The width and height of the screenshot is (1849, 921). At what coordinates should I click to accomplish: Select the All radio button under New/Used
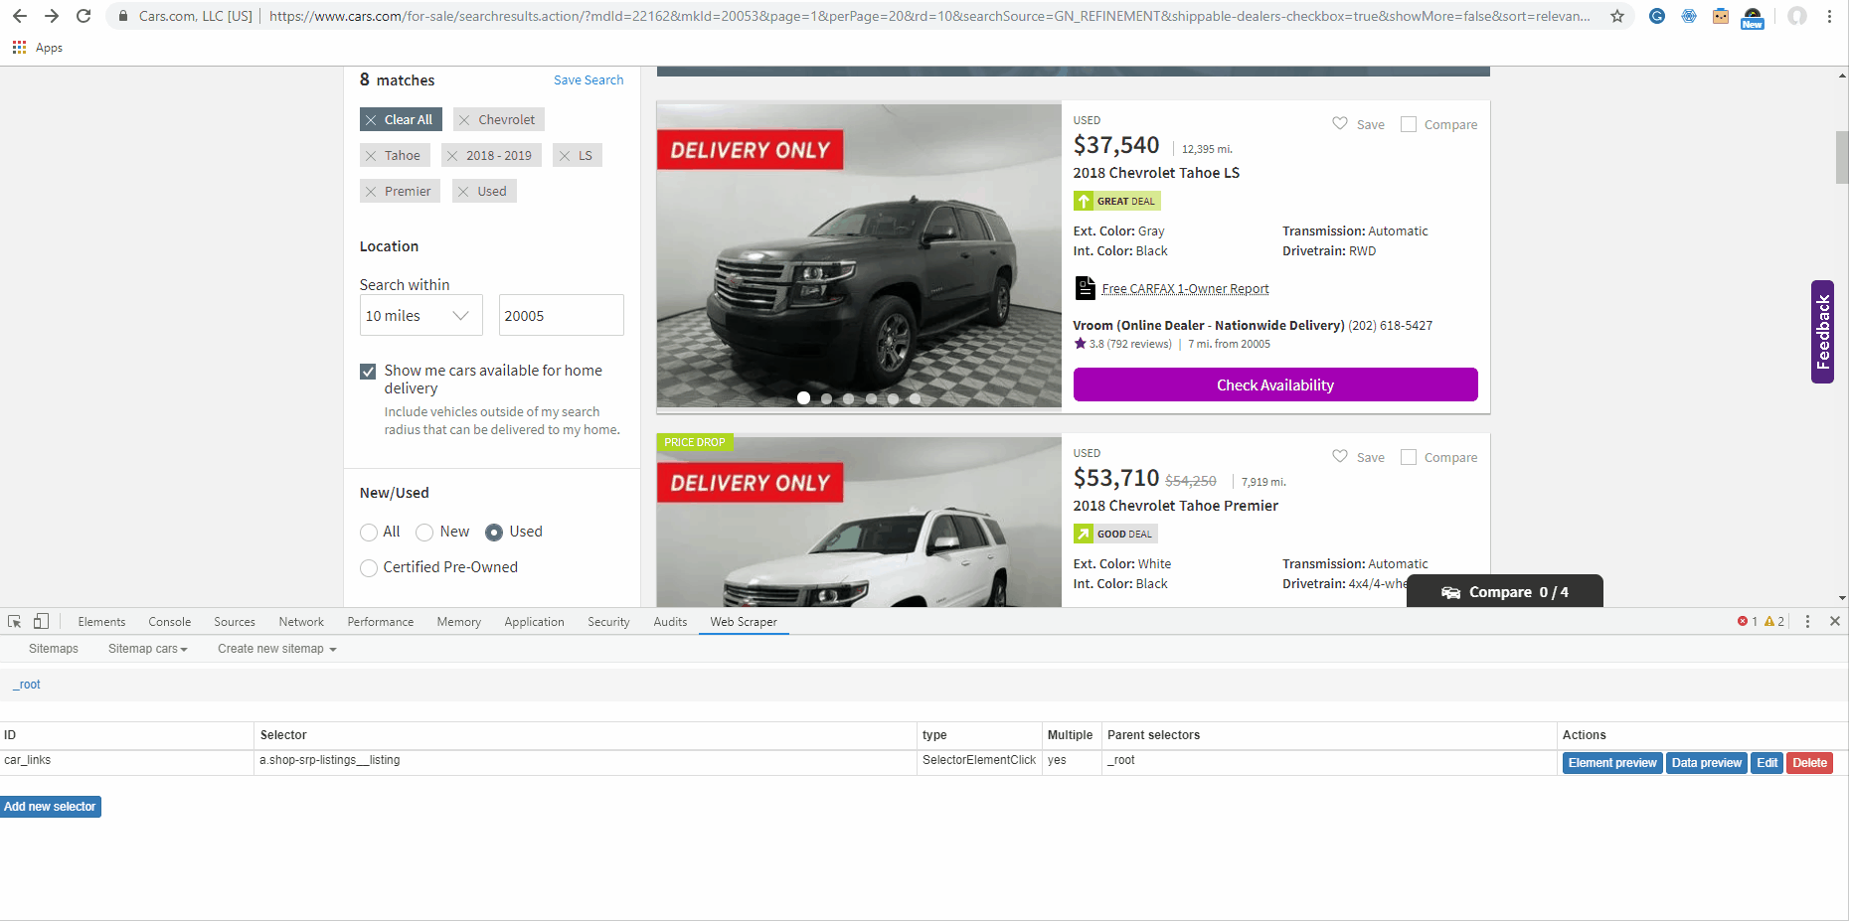369,533
